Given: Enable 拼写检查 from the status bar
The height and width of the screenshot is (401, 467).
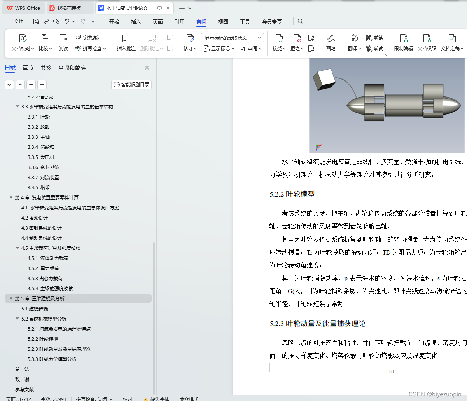Looking at the screenshot, I should coord(91,399).
